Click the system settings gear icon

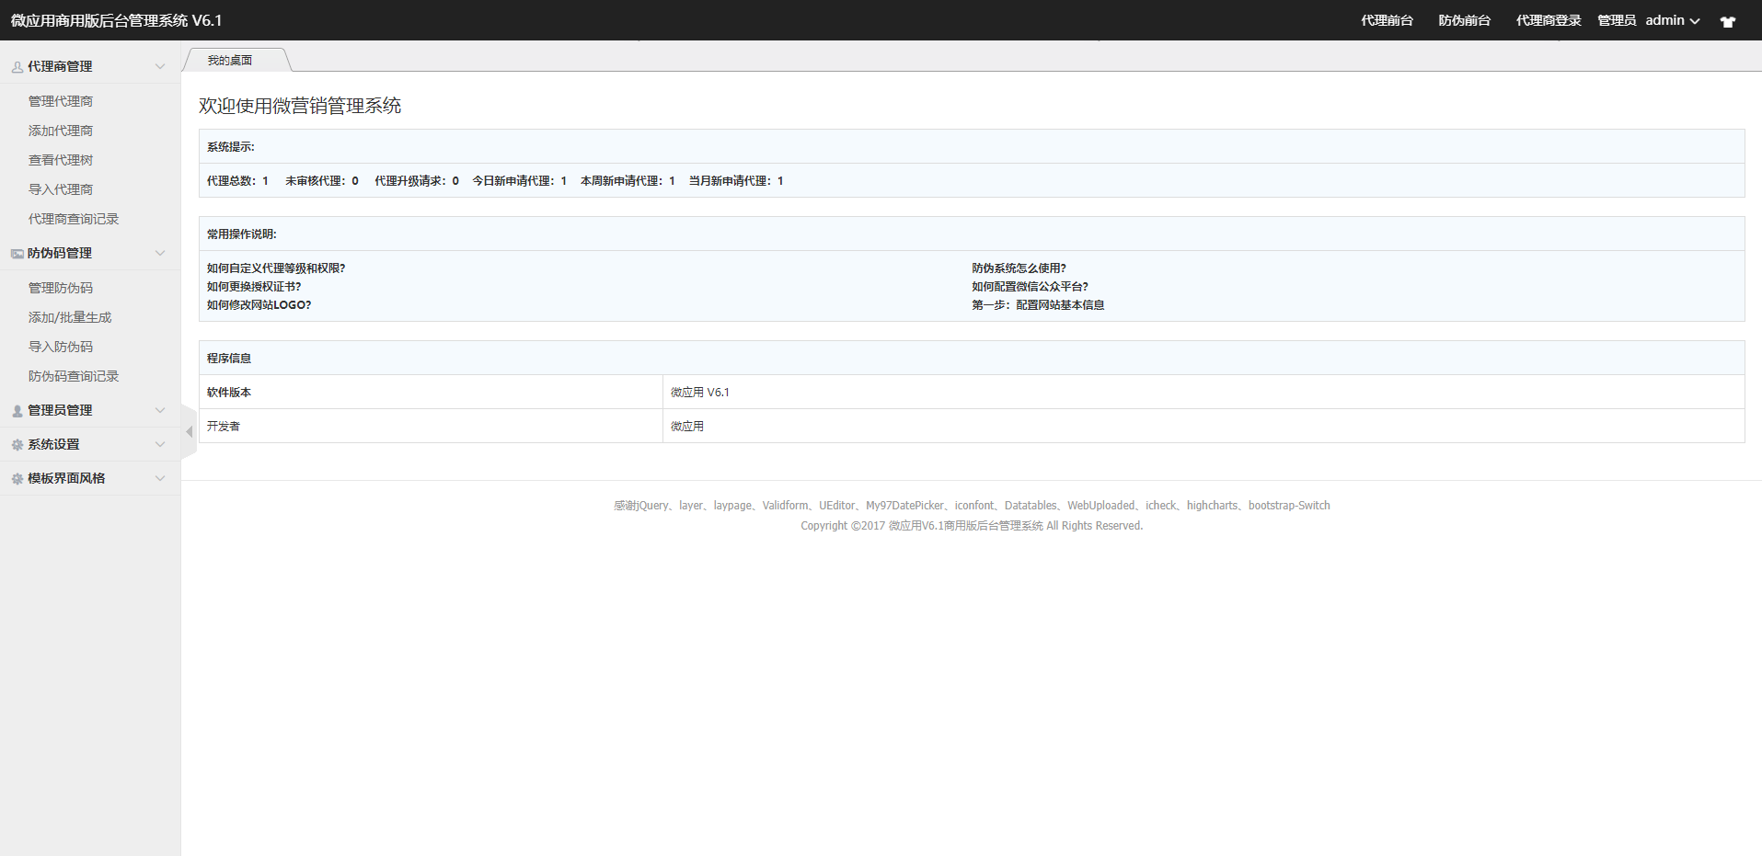coord(17,445)
